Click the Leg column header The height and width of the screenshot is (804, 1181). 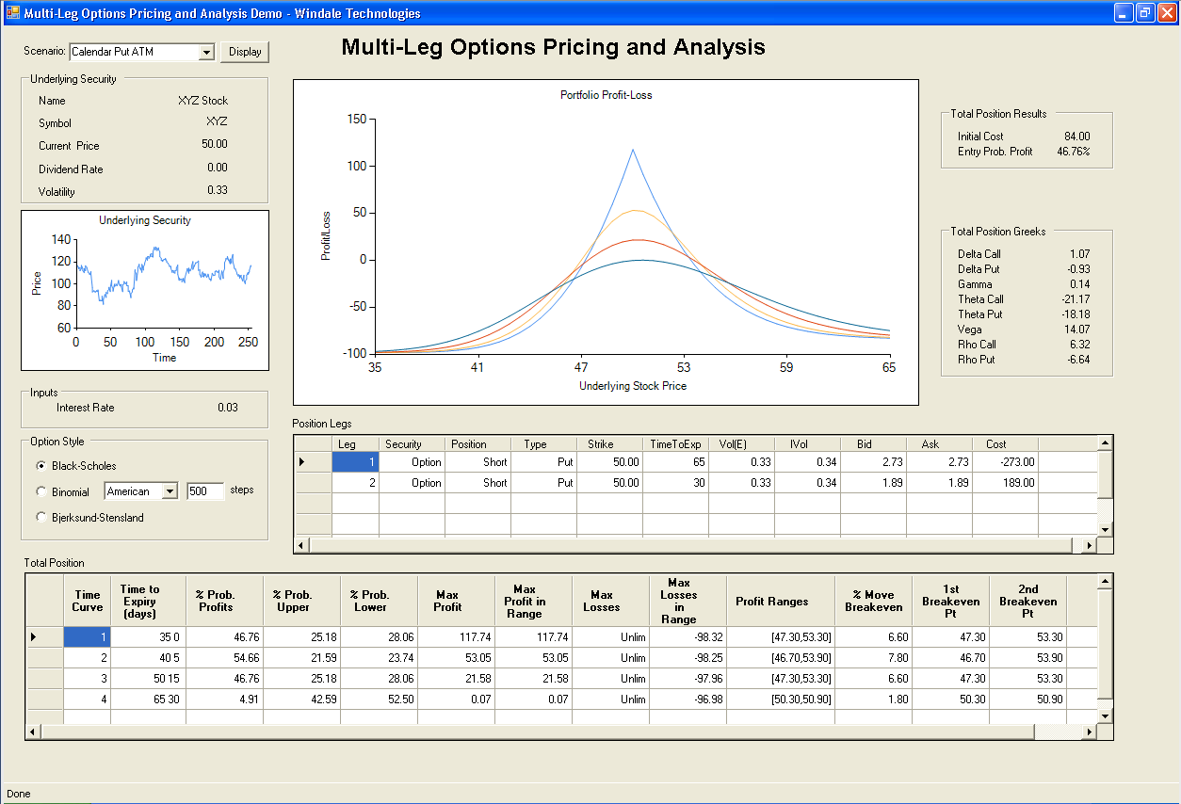coord(355,443)
